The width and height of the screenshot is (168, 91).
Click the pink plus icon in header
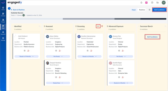pos(146,2)
